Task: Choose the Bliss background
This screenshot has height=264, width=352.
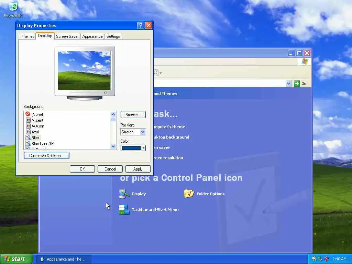Action: point(35,138)
